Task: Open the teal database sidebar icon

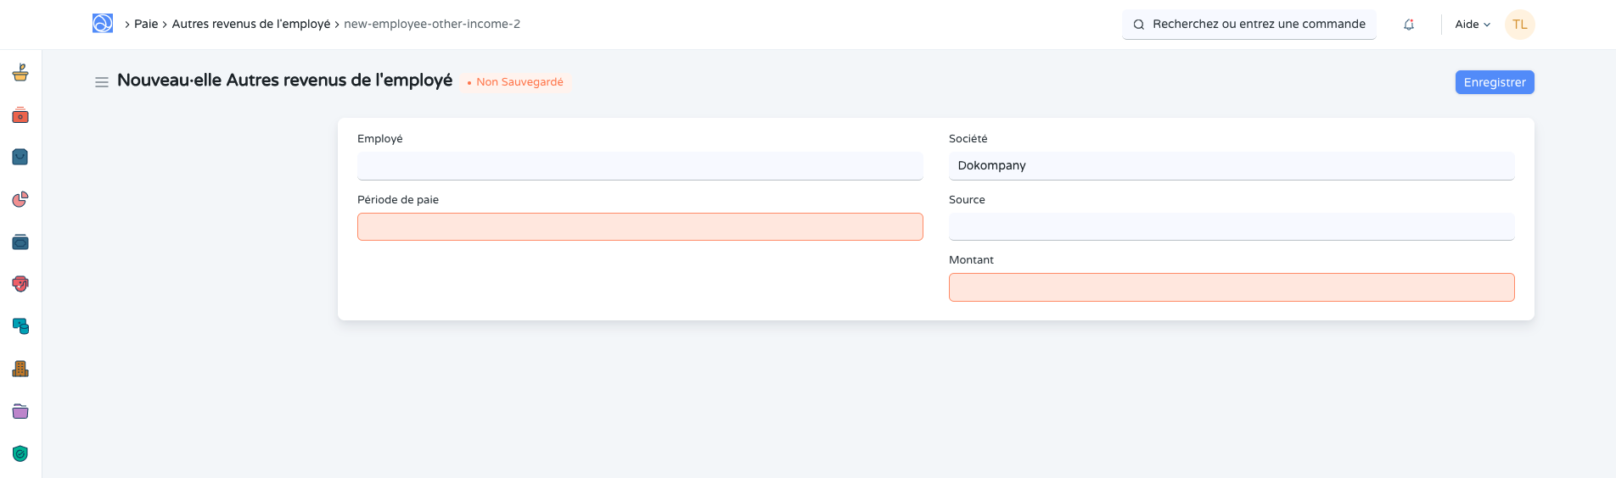Action: pos(20,326)
